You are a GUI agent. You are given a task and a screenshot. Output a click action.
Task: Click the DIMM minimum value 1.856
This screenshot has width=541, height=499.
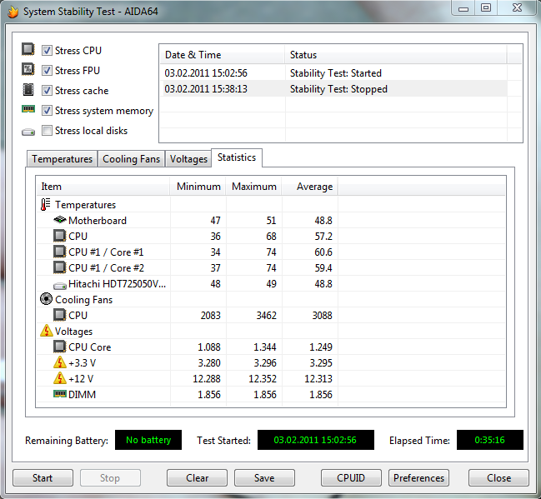coord(209,395)
